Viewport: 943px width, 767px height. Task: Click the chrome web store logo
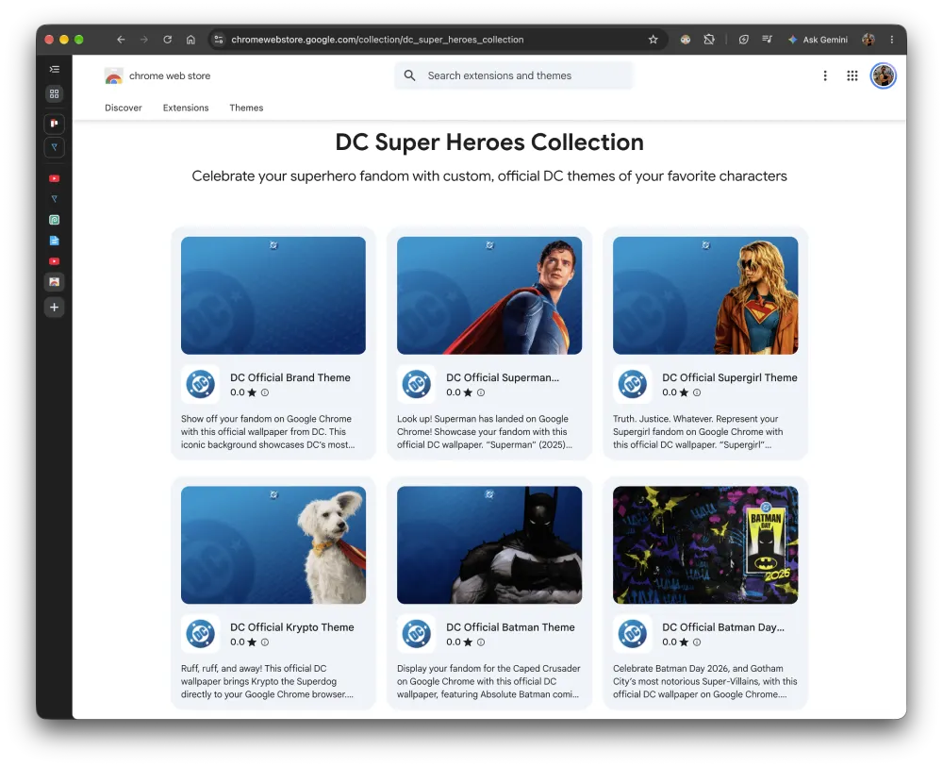157,75
